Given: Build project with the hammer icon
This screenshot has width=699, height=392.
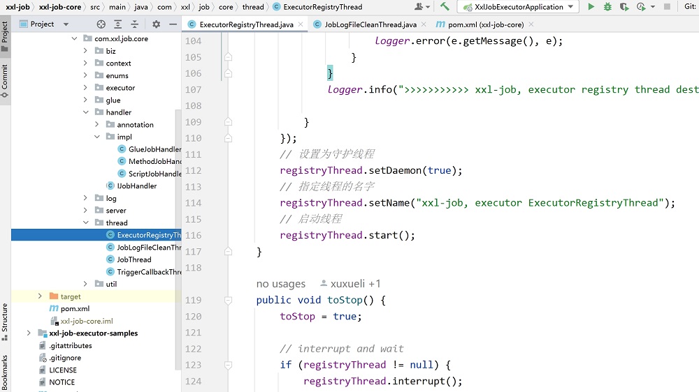Looking at the screenshot, I should 445,7.
